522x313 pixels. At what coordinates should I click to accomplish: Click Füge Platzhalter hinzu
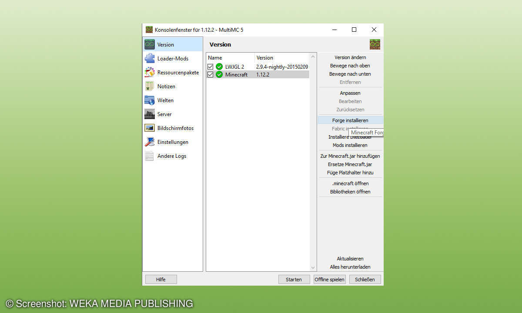pos(350,173)
